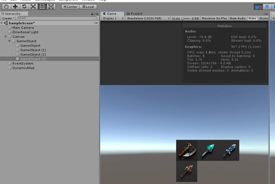Select the Rotate tool

(24, 6)
